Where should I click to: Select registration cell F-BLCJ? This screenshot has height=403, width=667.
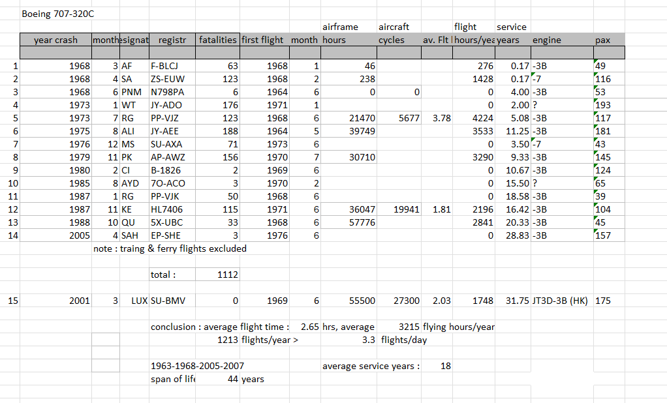pos(172,66)
